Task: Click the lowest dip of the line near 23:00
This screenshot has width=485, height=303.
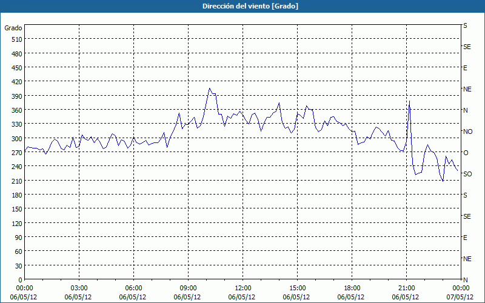Action: [443, 181]
